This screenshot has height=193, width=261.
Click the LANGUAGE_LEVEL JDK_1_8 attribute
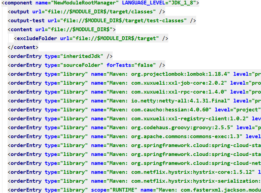[159, 3]
